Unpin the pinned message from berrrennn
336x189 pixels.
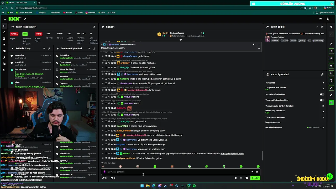(254, 45)
